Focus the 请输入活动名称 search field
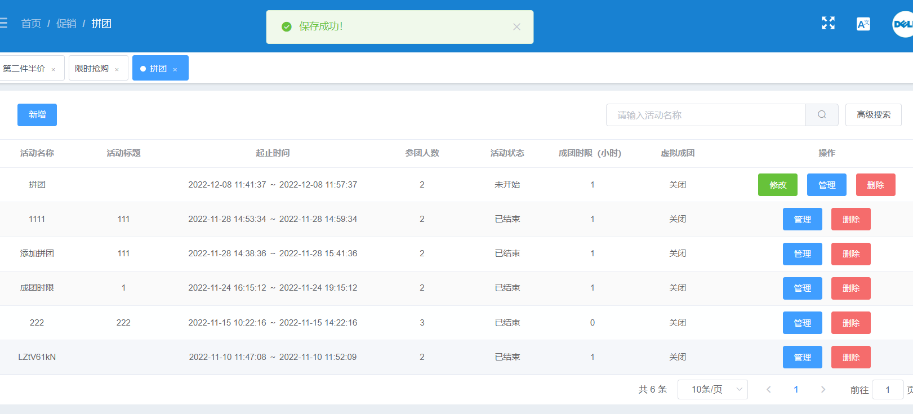Image resolution: width=913 pixels, height=414 pixels. (x=706, y=115)
